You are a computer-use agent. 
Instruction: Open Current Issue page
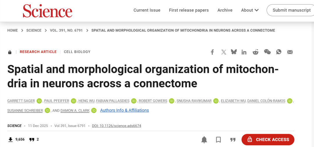click(x=147, y=10)
